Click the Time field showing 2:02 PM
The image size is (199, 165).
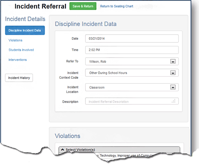pyautogui.click(x=132, y=50)
